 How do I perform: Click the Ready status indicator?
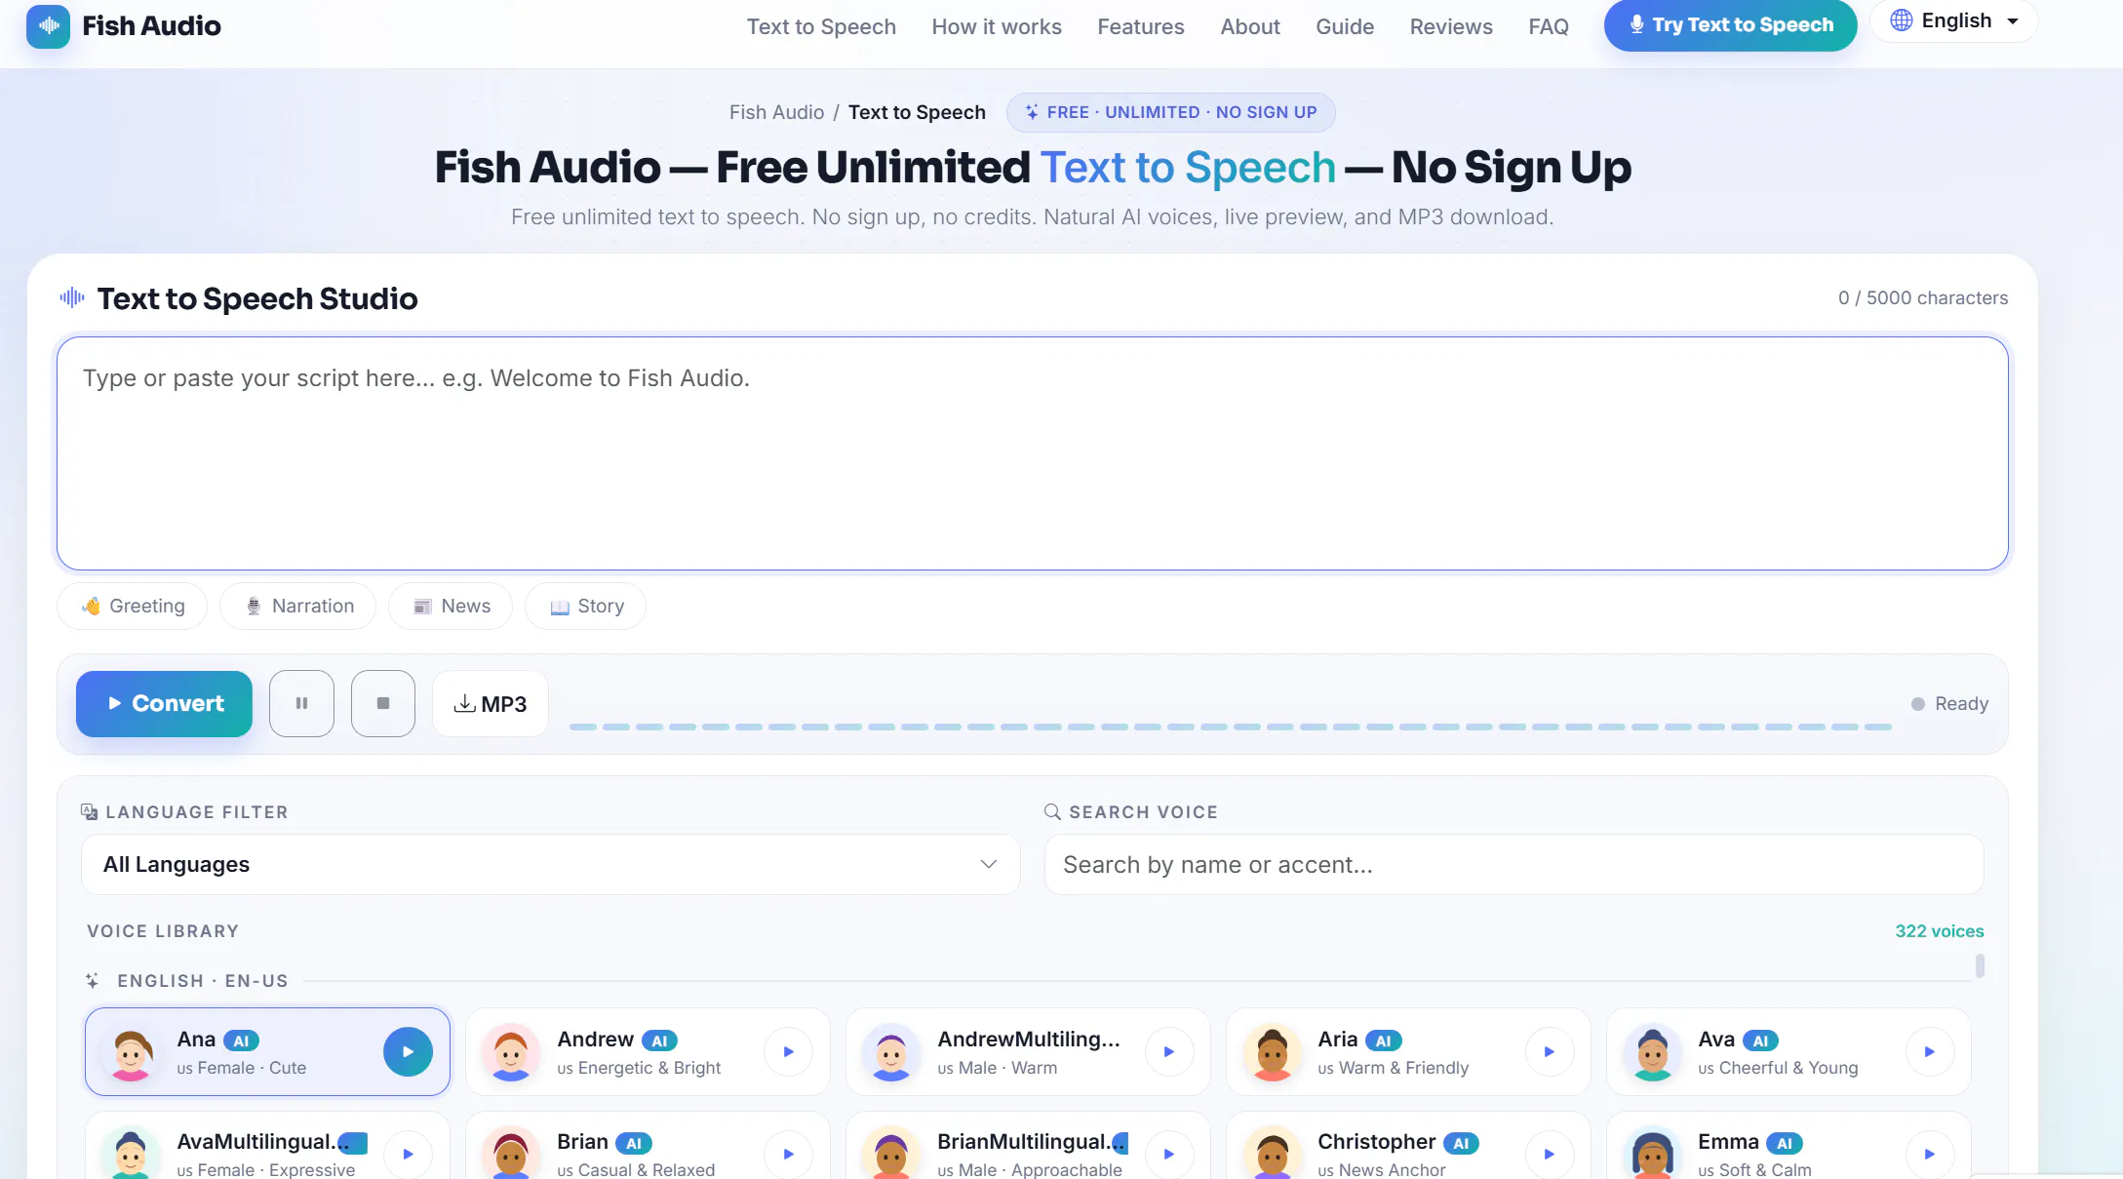coord(1949,703)
